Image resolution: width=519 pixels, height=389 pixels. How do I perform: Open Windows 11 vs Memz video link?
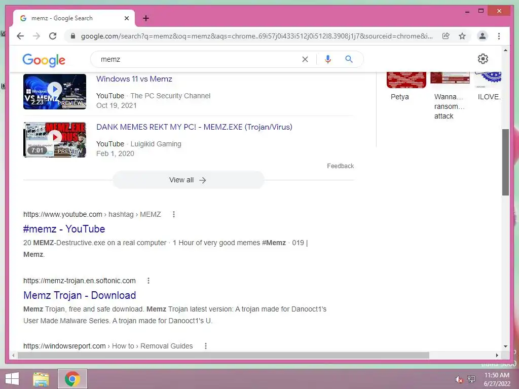point(134,79)
